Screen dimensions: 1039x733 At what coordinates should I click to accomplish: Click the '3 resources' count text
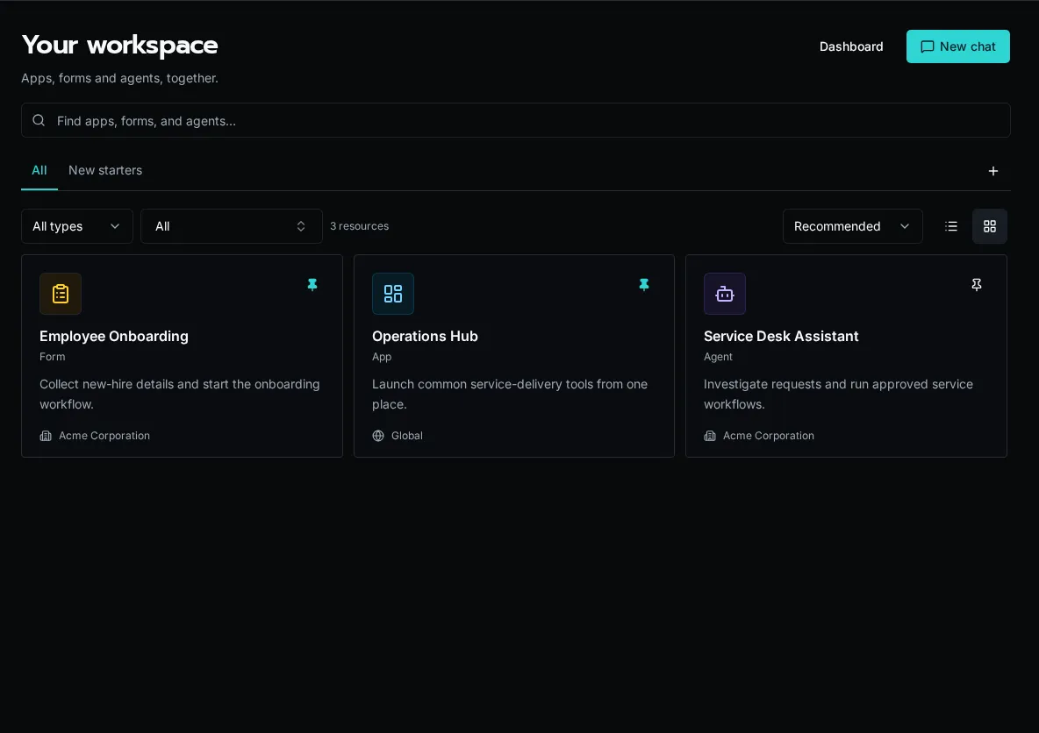(359, 226)
